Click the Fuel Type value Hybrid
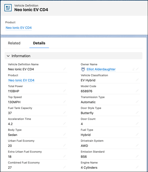Screen dimensions: 148x172 pos(85,135)
